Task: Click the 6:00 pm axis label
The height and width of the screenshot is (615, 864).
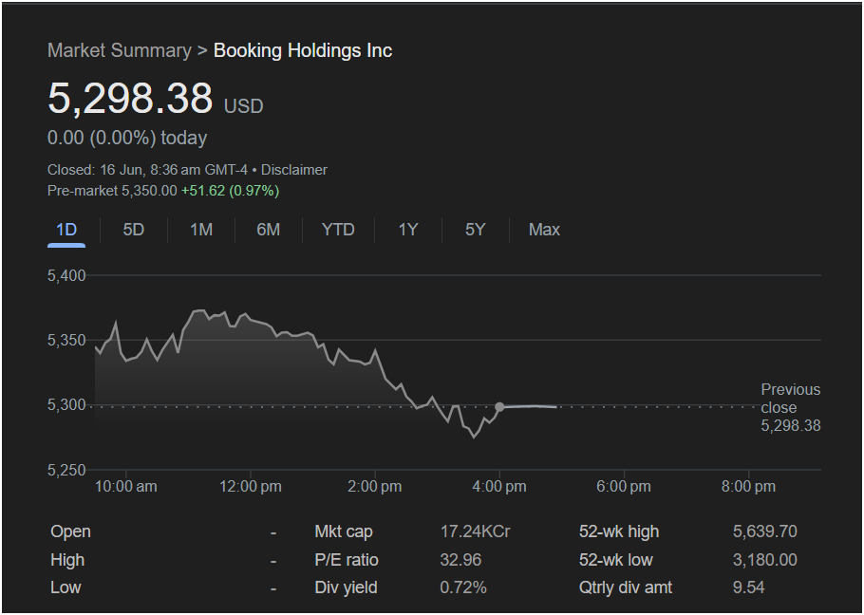Action: [624, 487]
